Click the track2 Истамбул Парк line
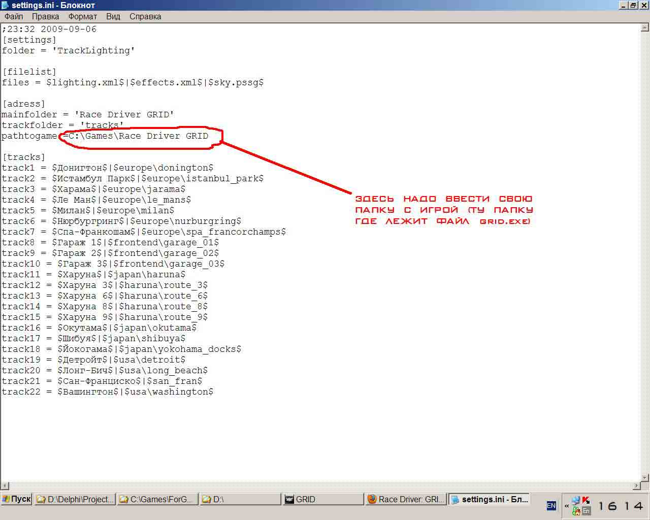The height and width of the screenshot is (520, 650). tap(133, 178)
